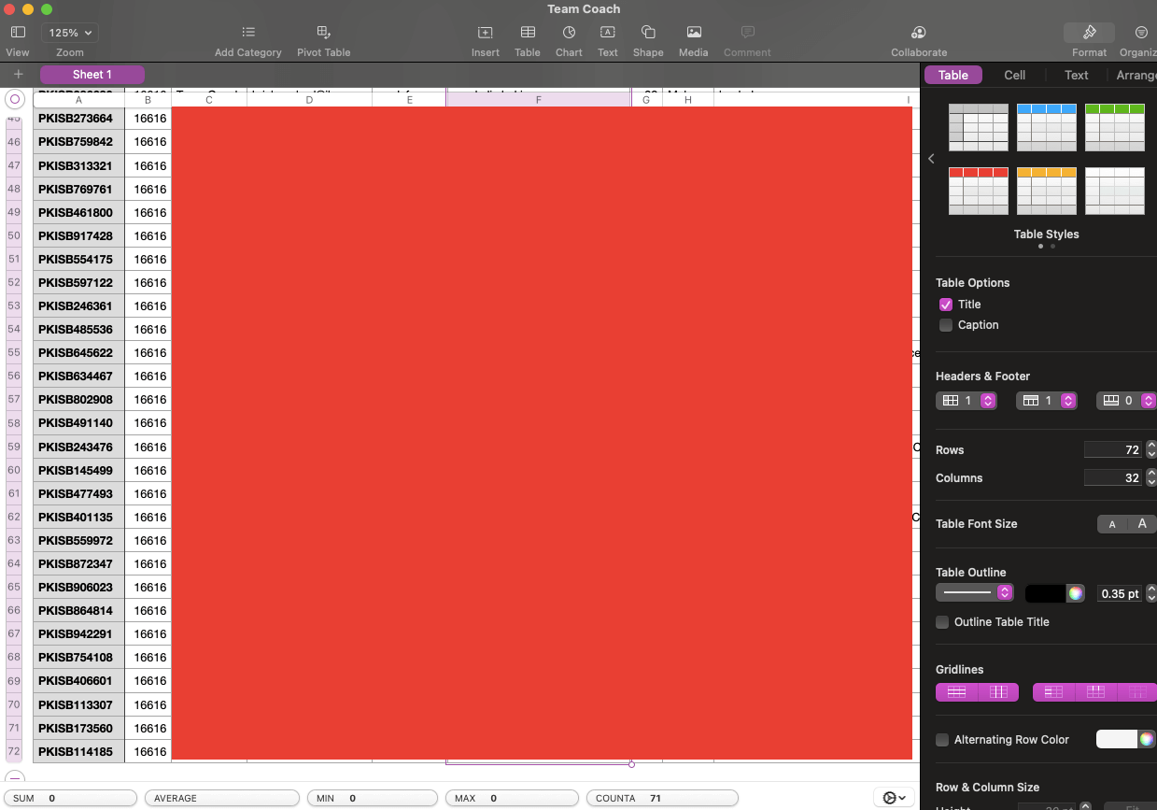
Task: Click the Add Category toolbar icon
Action: pos(247,33)
